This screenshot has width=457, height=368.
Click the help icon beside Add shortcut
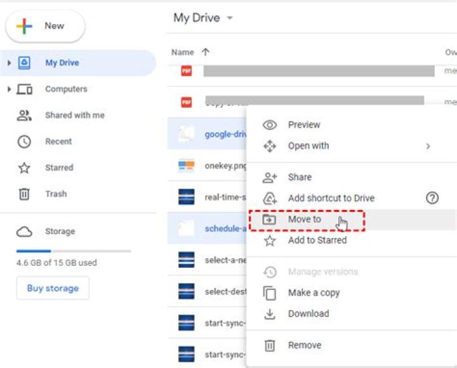coord(432,198)
